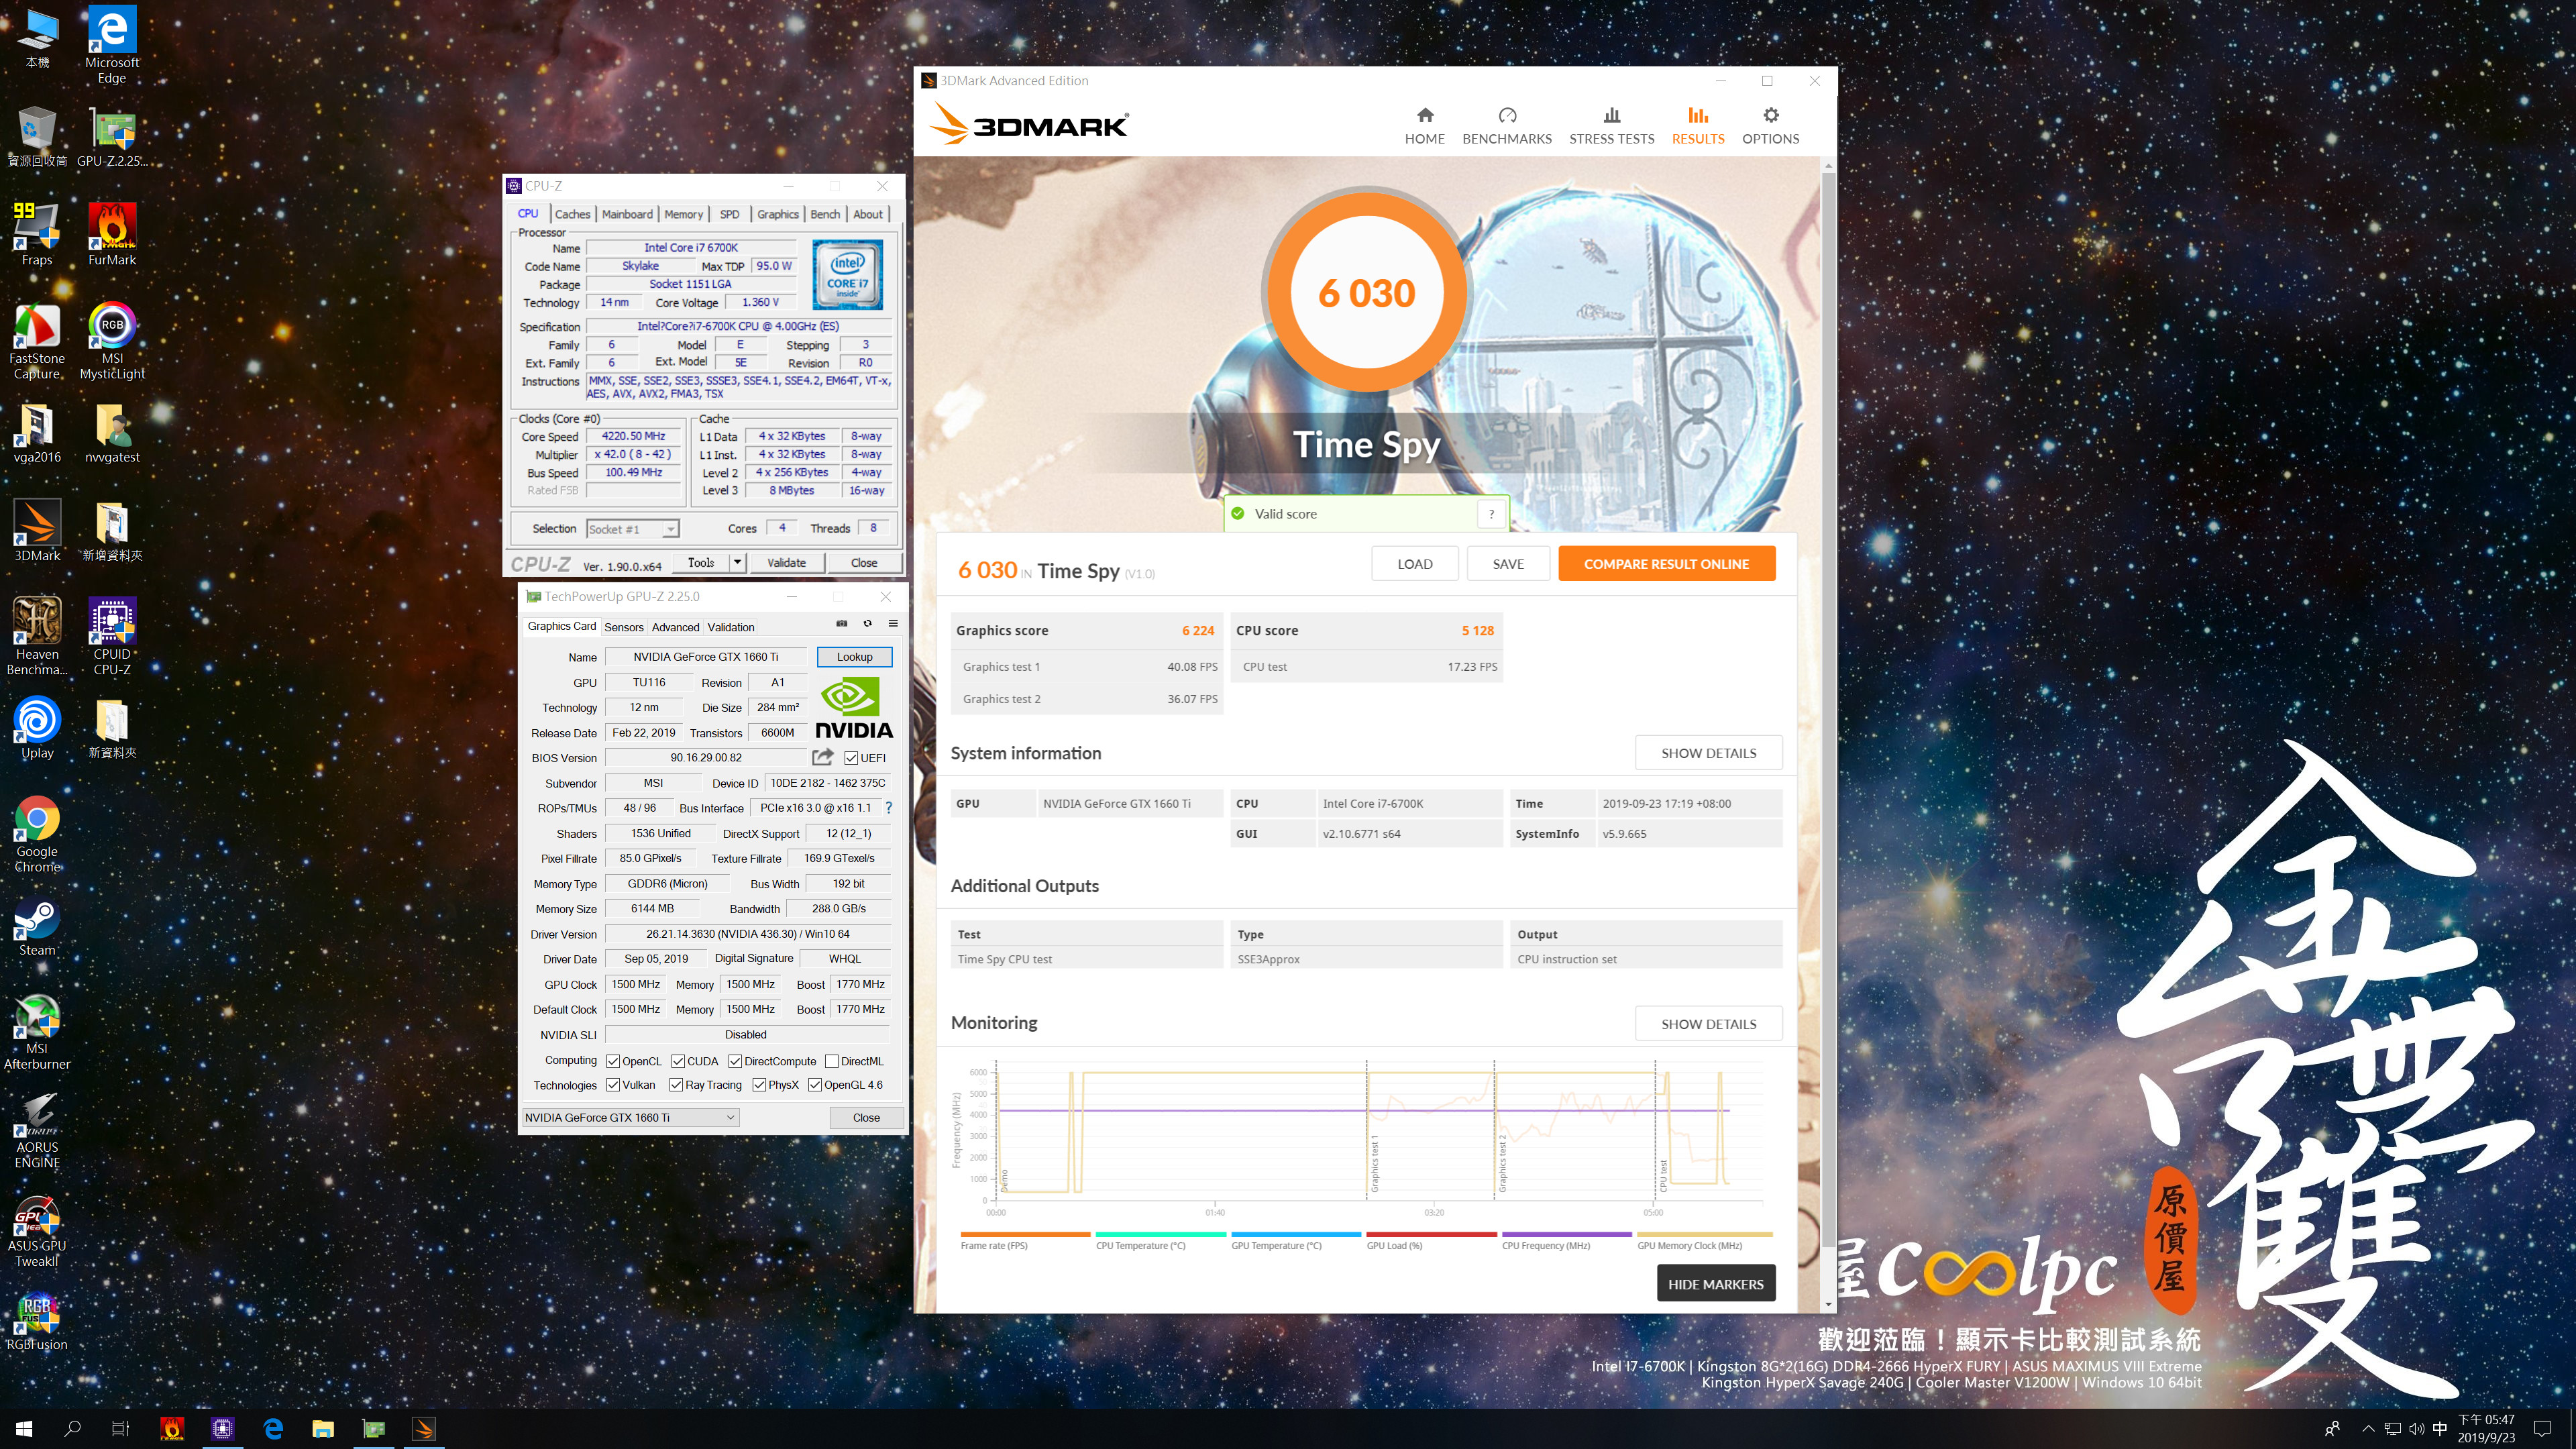Open MSI MysticLight desktop icon
2576x1449 pixels.
[112, 340]
